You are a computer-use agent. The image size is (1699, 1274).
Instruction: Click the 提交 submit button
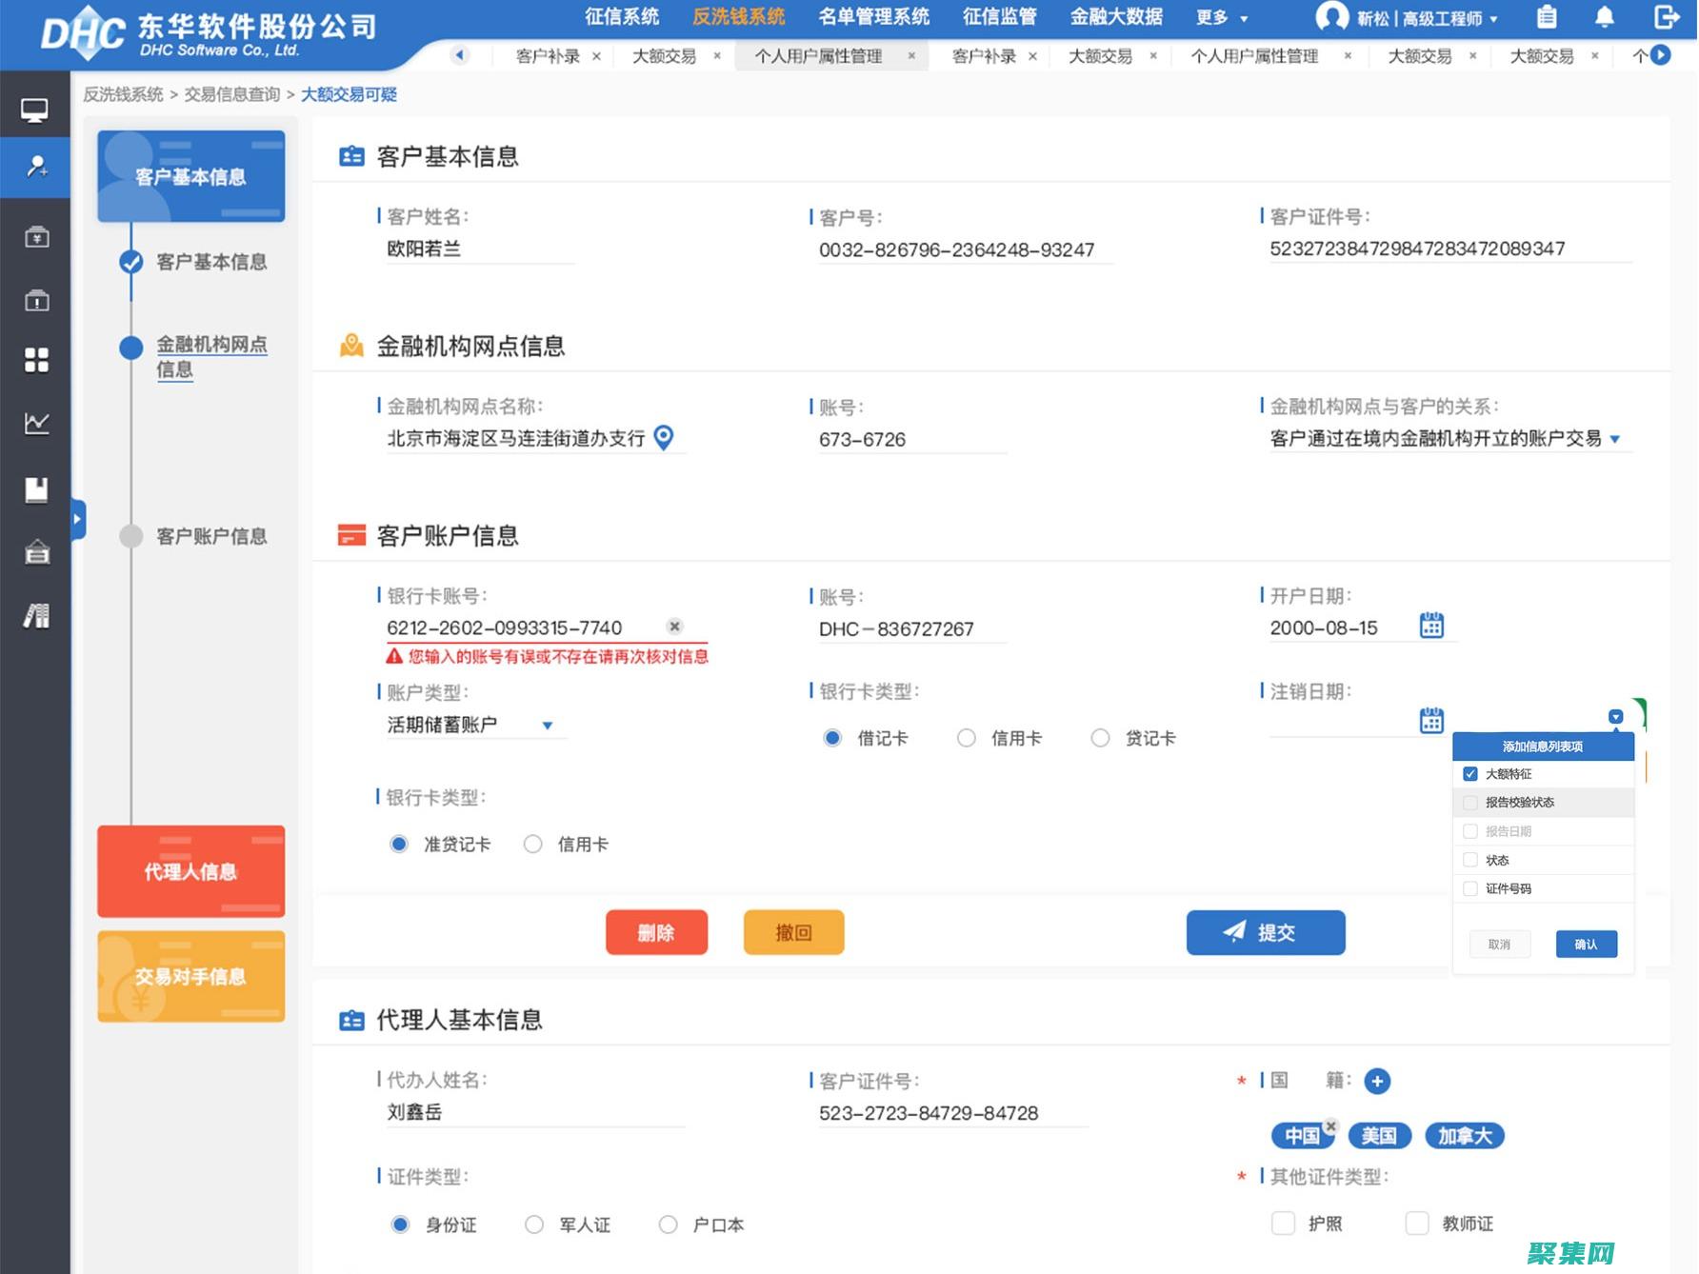tap(1266, 932)
